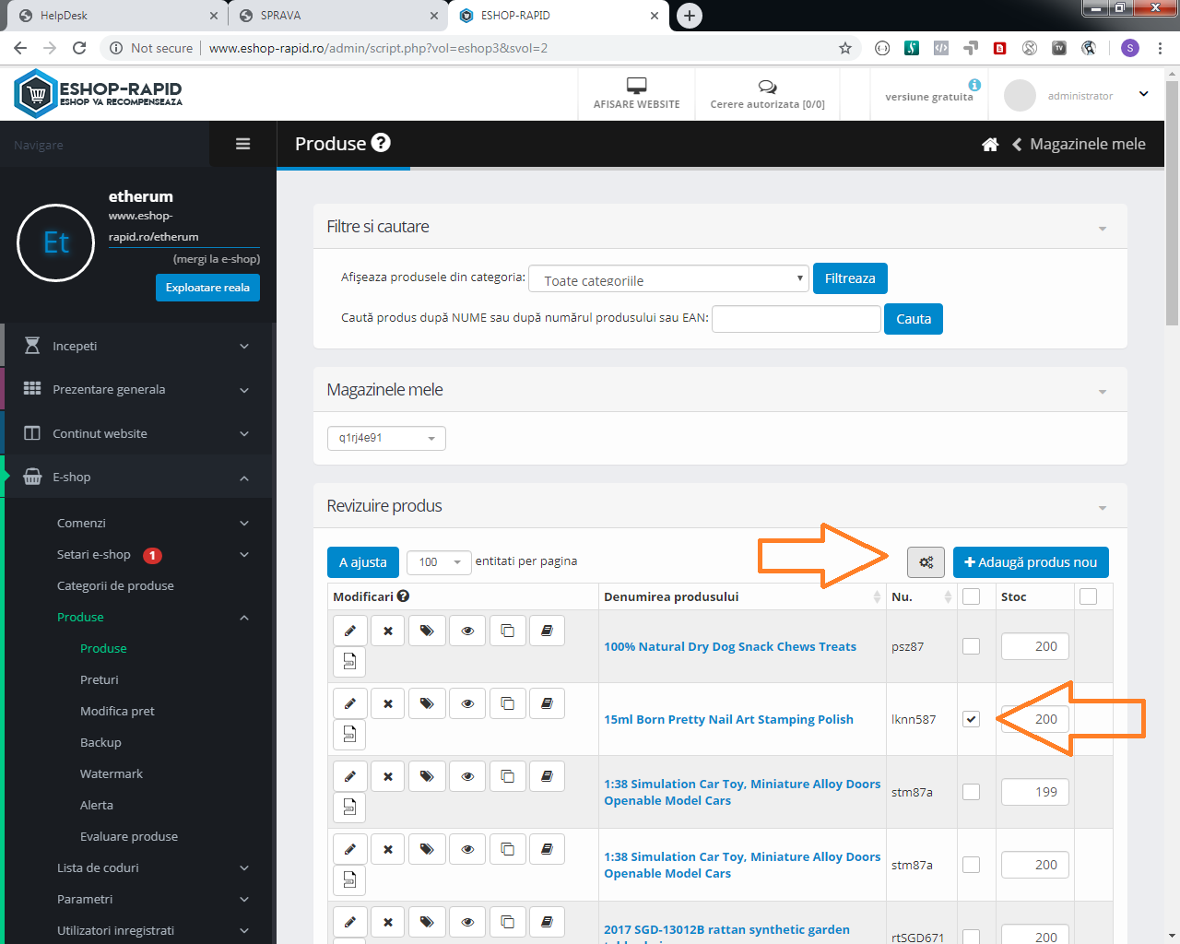Click the Exploatare reala button
1180x944 pixels.
tap(207, 288)
